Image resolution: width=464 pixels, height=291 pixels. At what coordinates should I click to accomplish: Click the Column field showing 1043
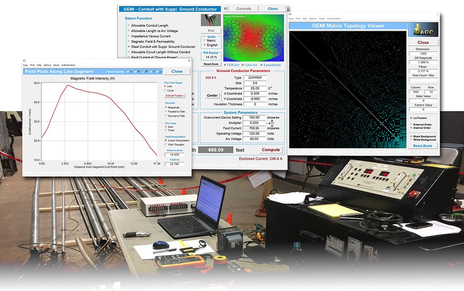click(416, 92)
